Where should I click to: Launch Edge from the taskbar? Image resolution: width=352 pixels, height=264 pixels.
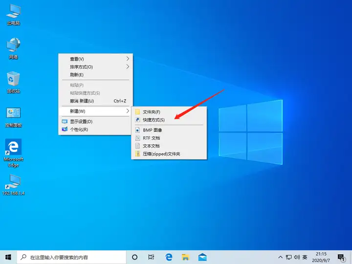pyautogui.click(x=169, y=257)
